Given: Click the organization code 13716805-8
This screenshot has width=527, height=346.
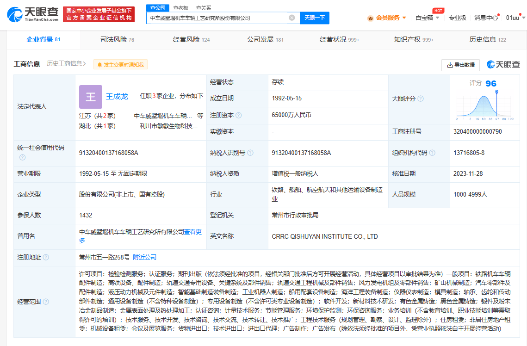Looking at the screenshot, I should [469, 153].
